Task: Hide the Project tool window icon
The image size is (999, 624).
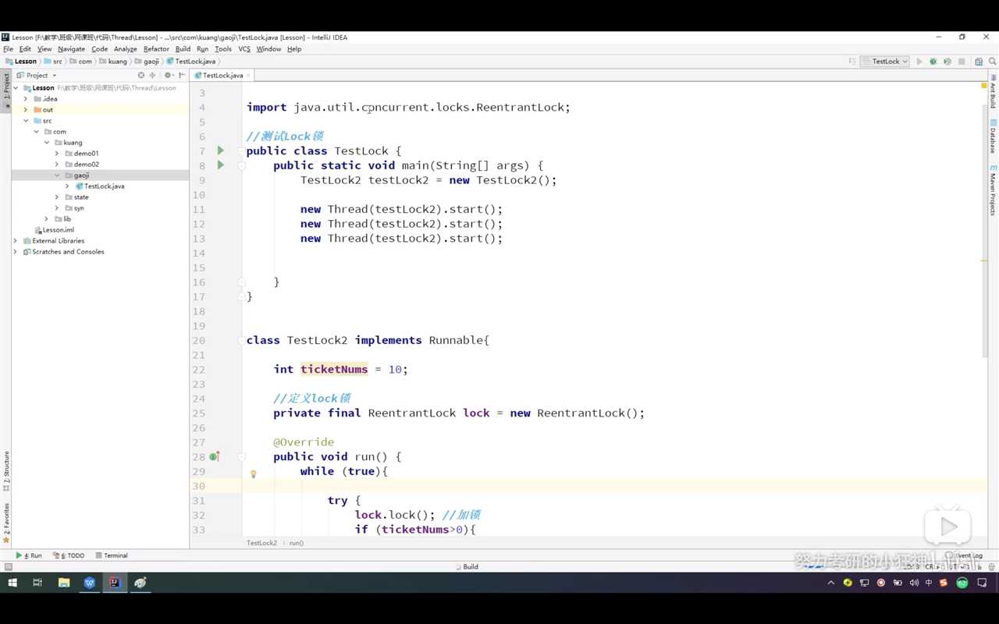Action: click(x=182, y=76)
